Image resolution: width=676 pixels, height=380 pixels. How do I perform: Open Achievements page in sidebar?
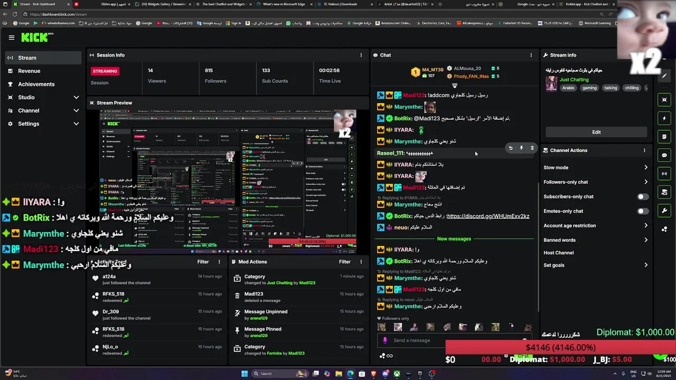pos(42,84)
